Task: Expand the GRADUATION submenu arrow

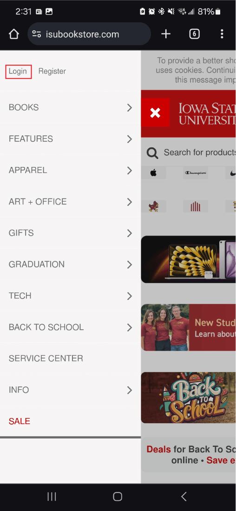Action: 130,264
